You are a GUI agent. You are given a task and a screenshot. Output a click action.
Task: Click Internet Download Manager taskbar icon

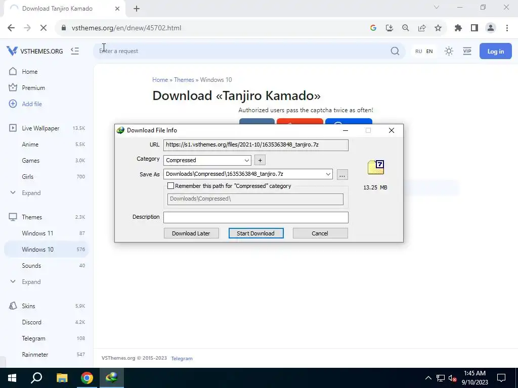(112, 378)
